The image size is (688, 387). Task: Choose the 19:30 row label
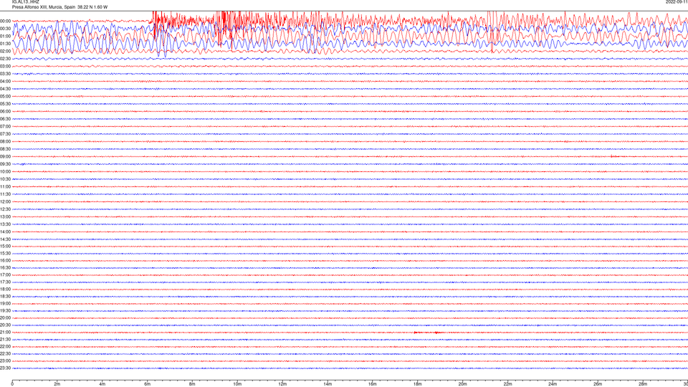[x=5, y=310]
